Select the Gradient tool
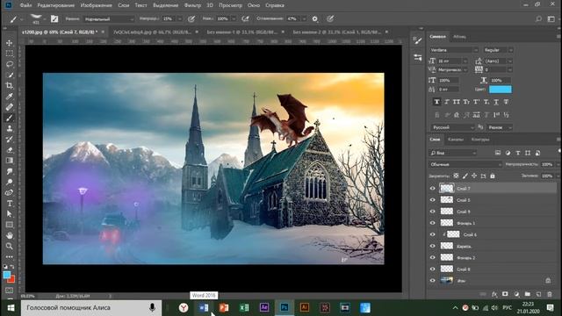Viewport: 562px width, 316px height. pyautogui.click(x=10, y=161)
